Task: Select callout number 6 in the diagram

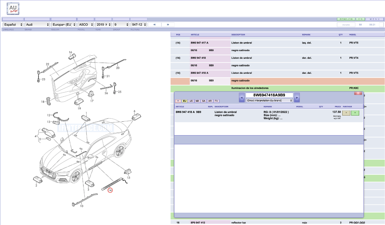Action: [x=134, y=111]
